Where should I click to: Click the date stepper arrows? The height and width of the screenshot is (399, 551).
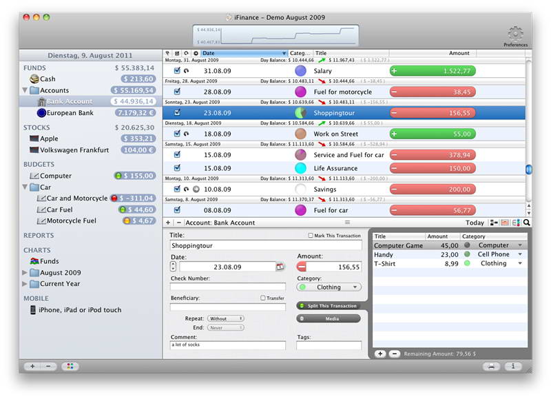tap(173, 267)
